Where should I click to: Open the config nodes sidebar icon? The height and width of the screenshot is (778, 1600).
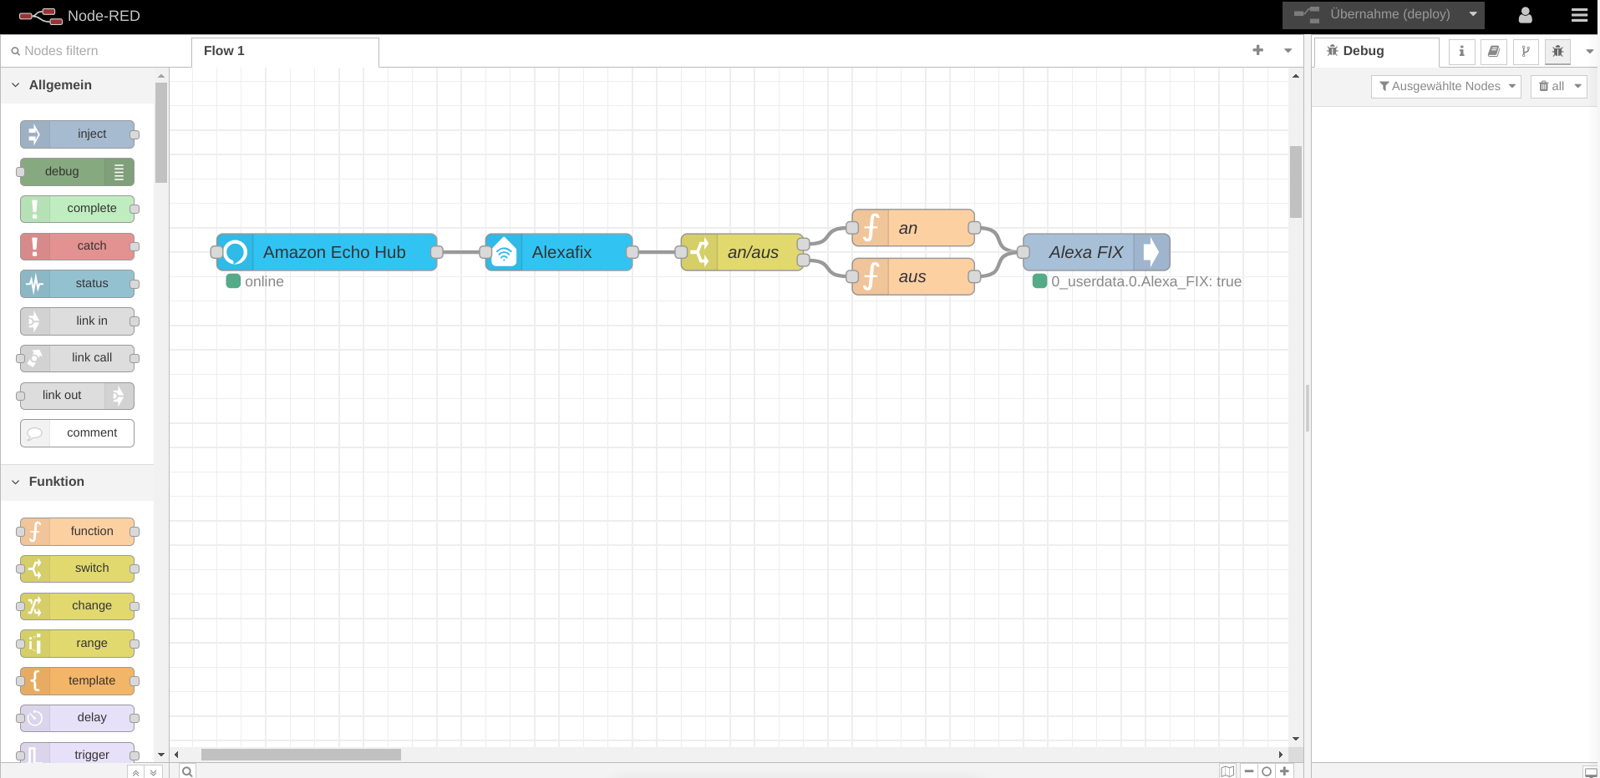pos(1526,52)
